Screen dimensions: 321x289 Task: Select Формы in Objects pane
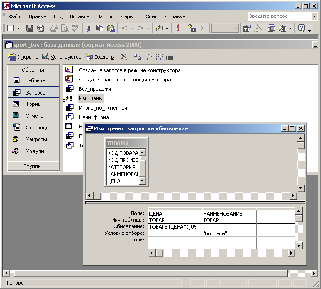33,104
